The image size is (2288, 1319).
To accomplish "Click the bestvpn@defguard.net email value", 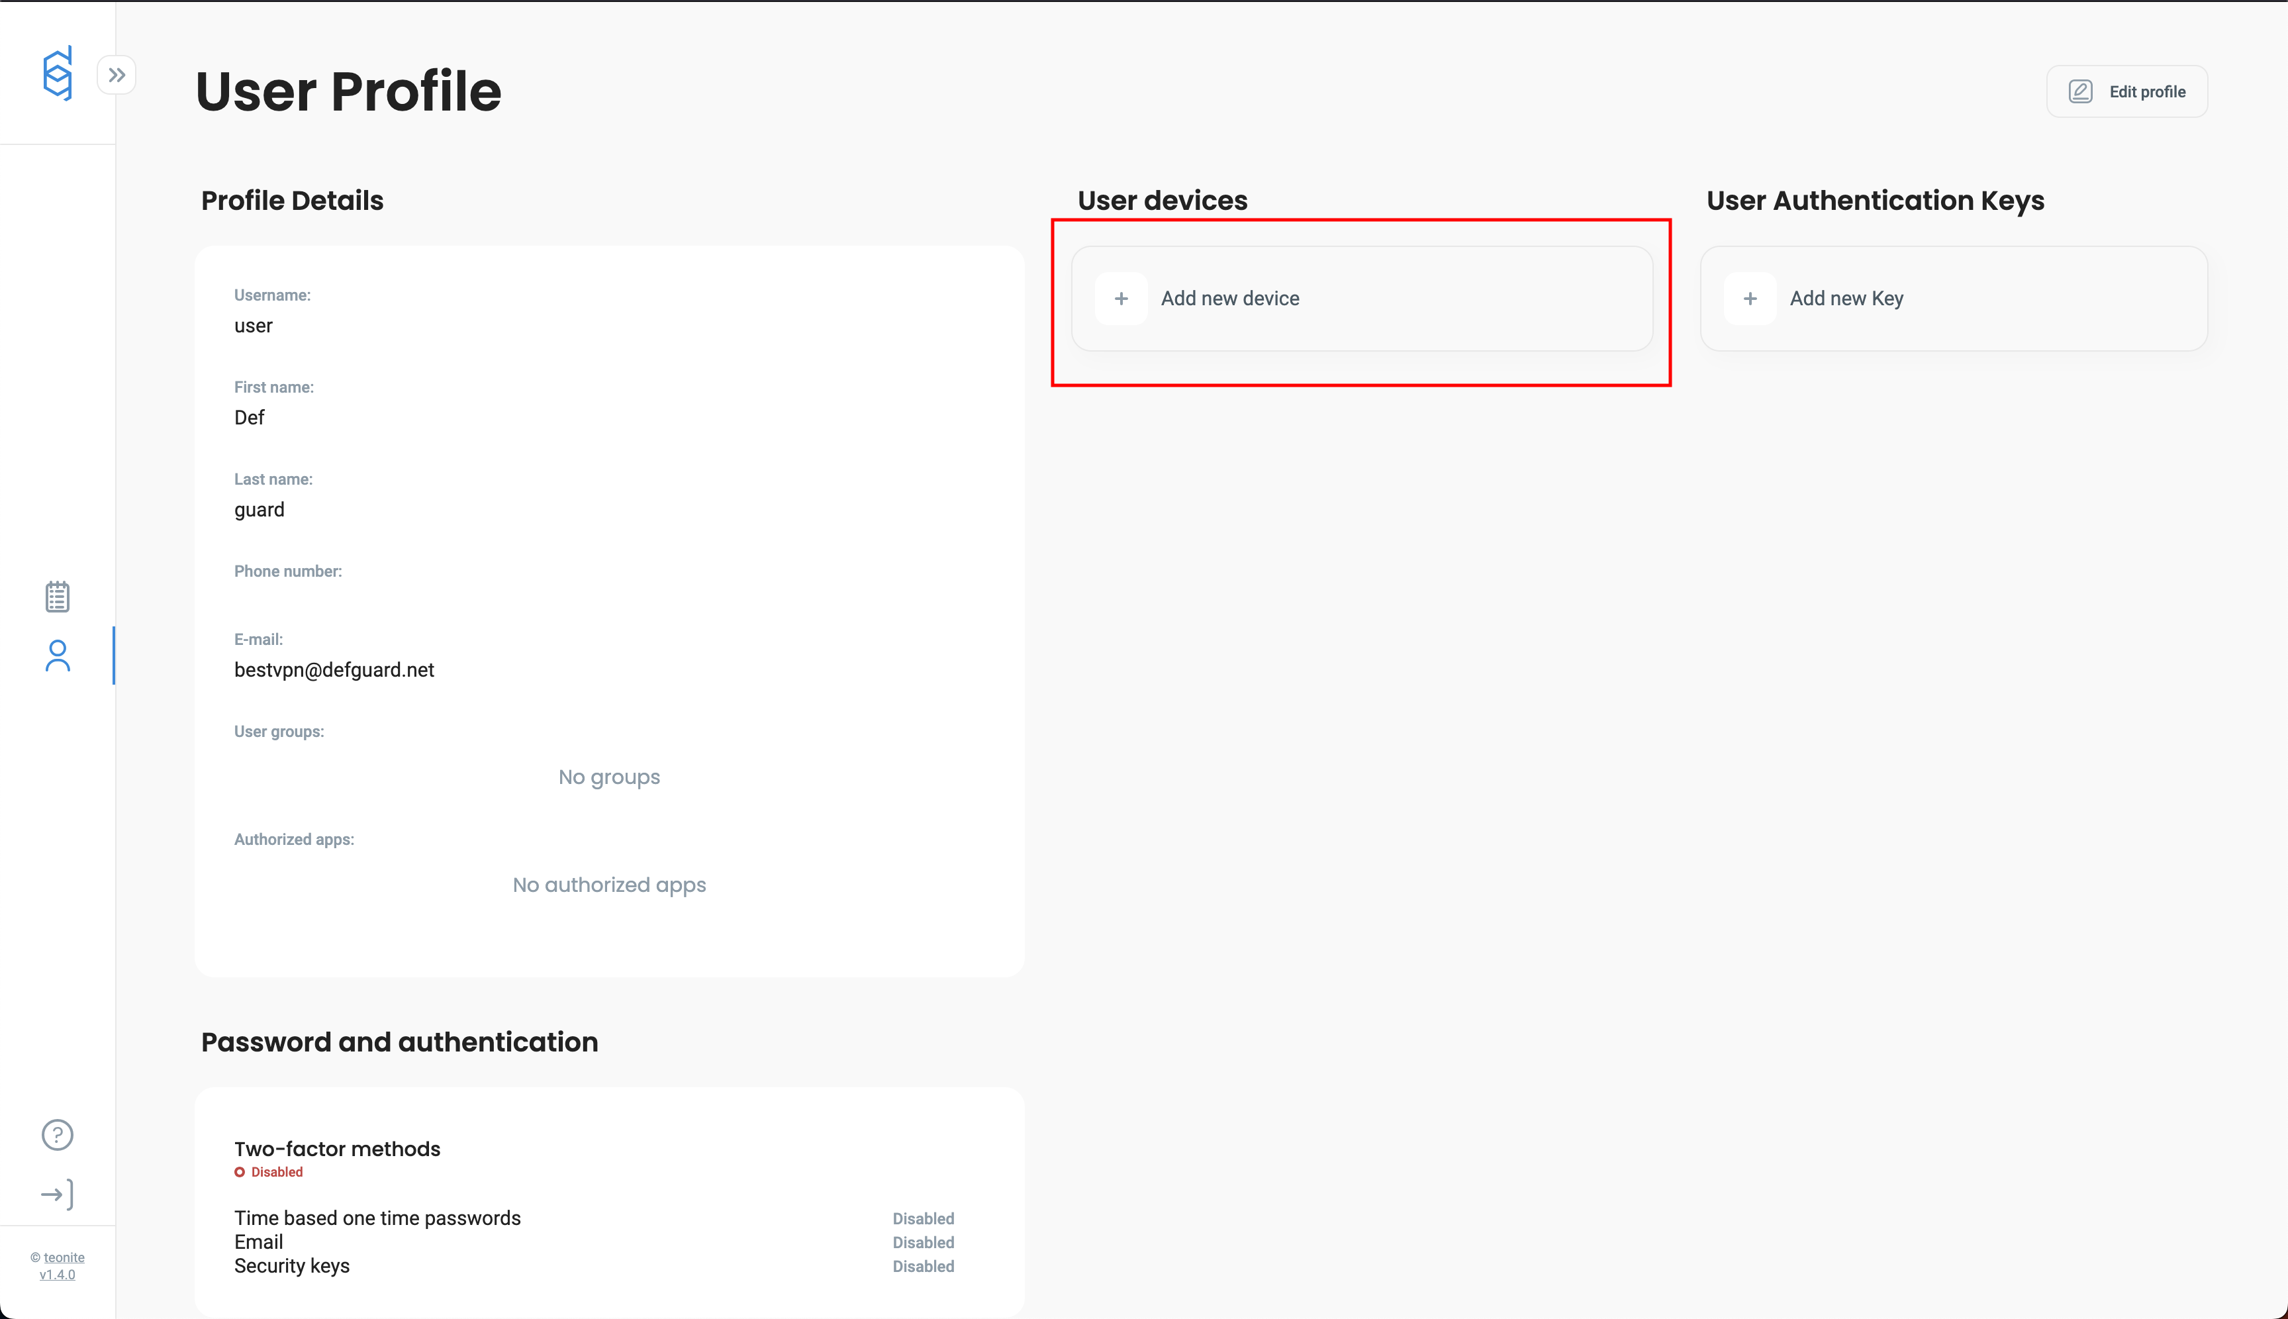I will [x=334, y=669].
